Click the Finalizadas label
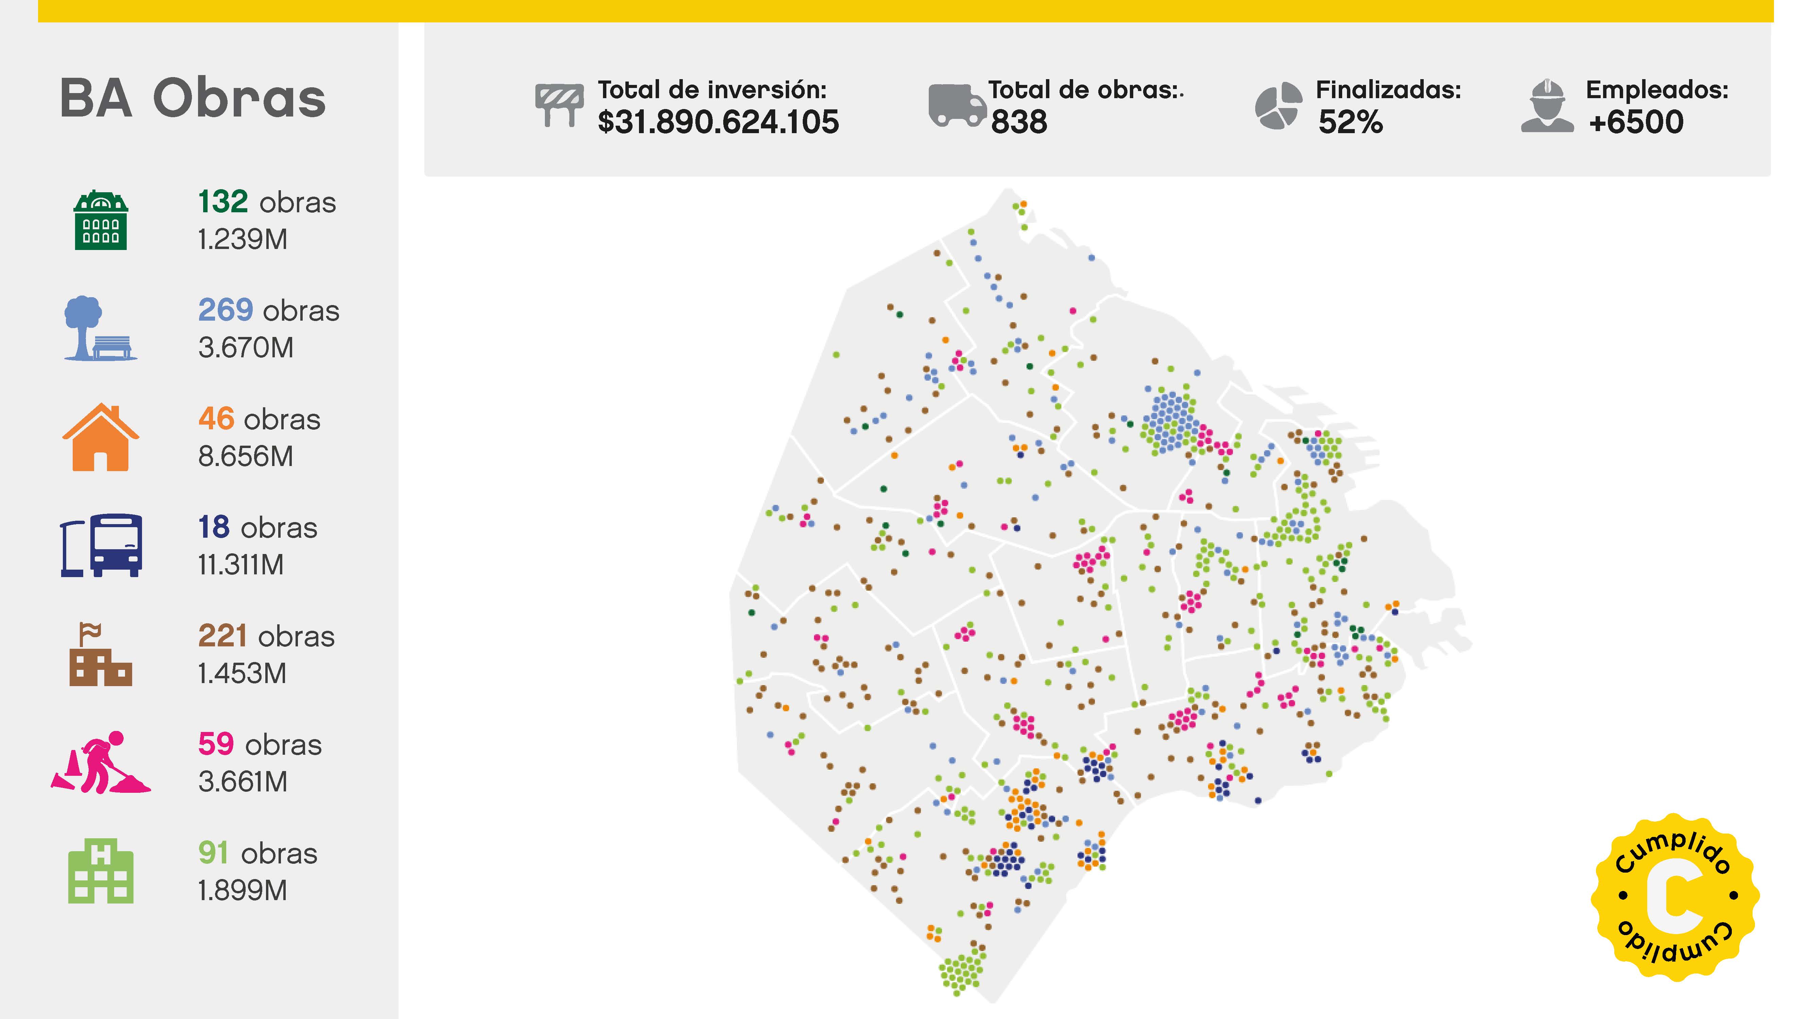The height and width of the screenshot is (1019, 1812). [1388, 90]
